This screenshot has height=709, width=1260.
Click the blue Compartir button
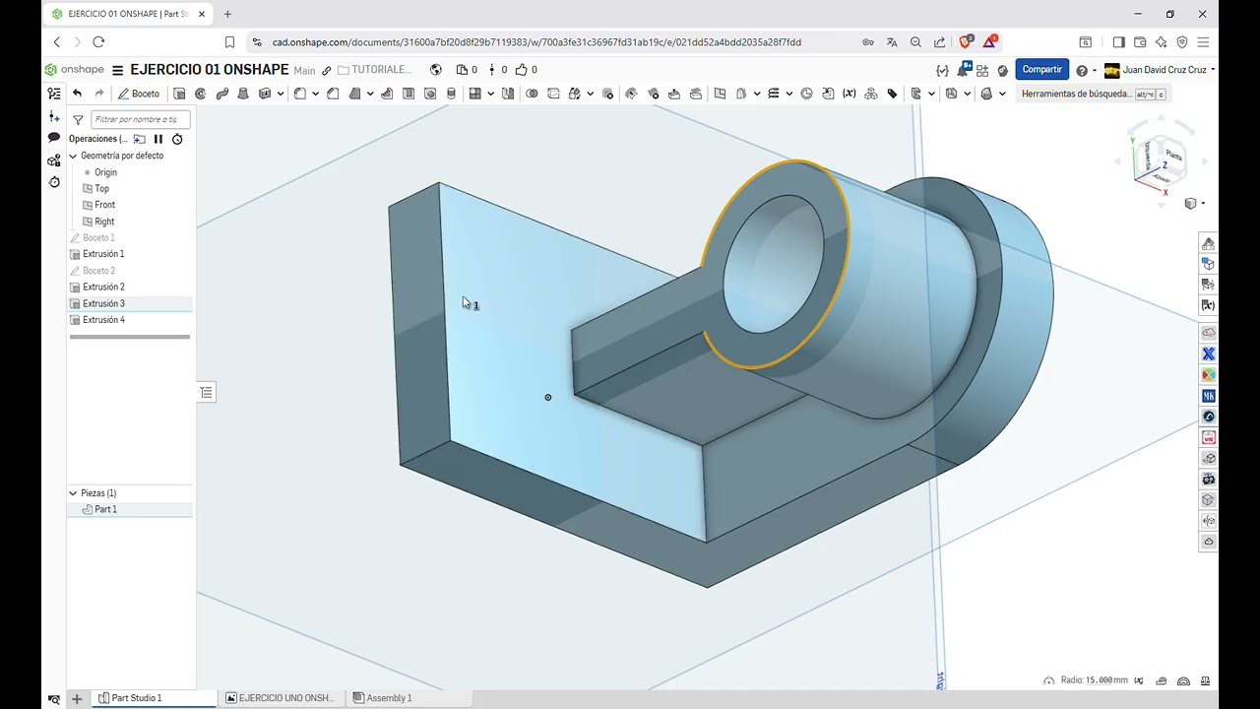[x=1042, y=70]
